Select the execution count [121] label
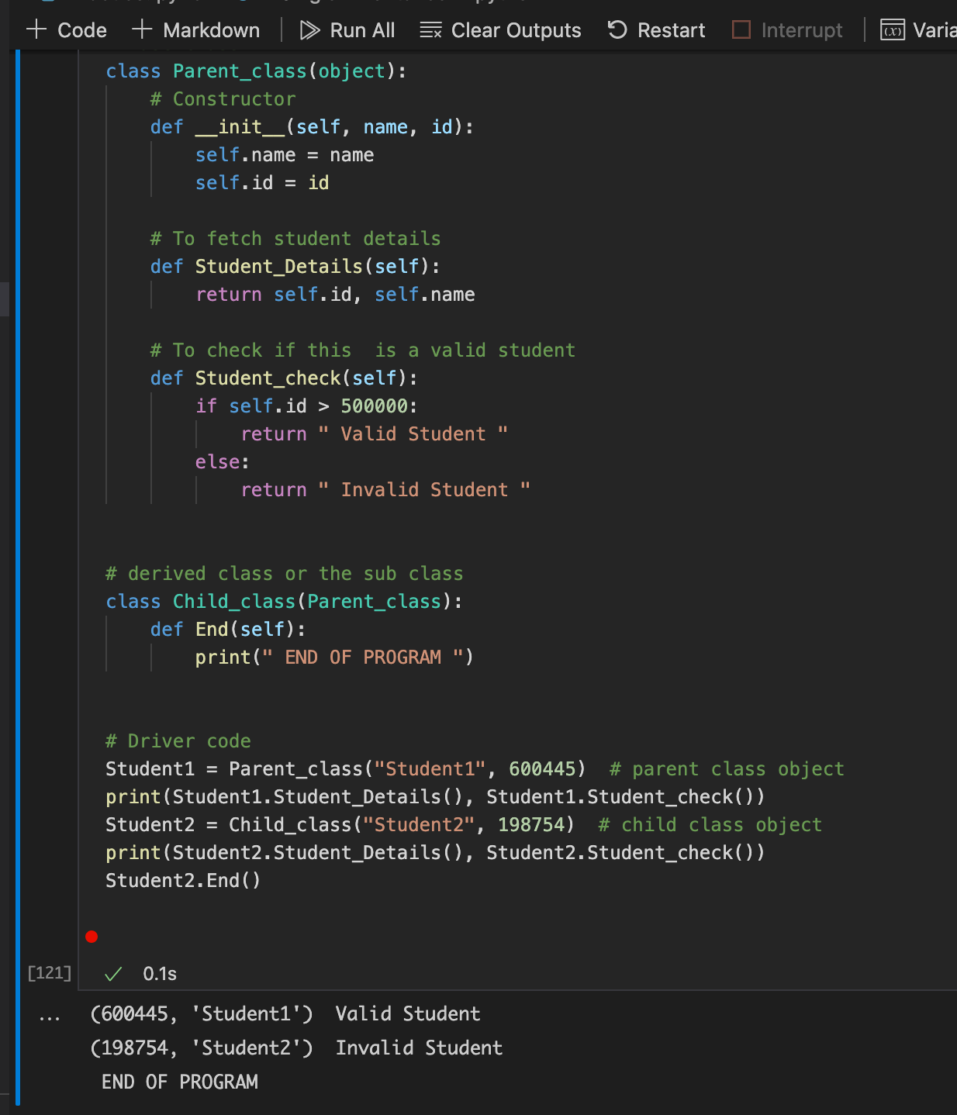Viewport: 957px width, 1115px height. click(49, 972)
